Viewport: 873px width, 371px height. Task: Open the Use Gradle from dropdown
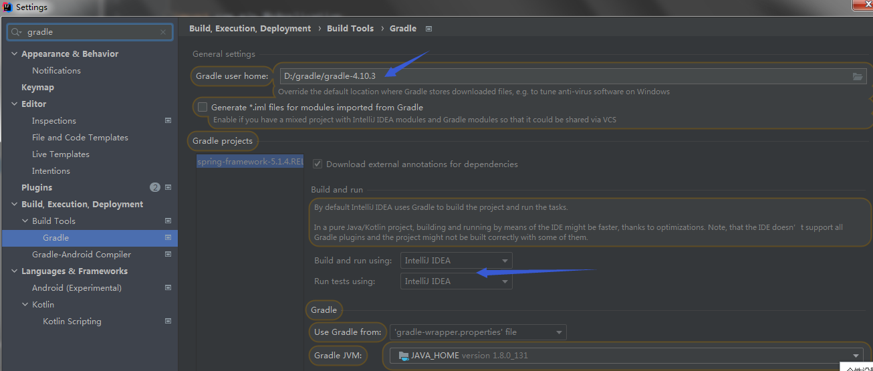(x=478, y=332)
